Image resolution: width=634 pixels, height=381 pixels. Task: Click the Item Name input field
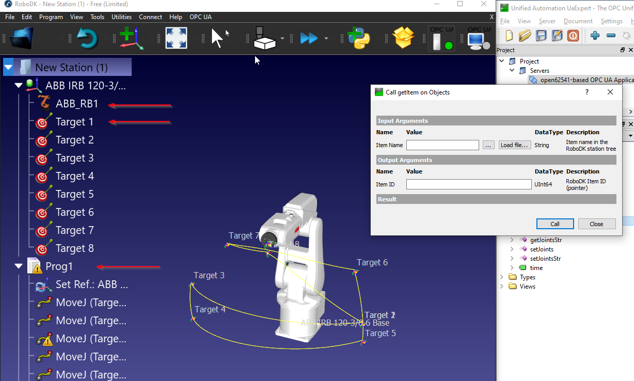pos(442,145)
